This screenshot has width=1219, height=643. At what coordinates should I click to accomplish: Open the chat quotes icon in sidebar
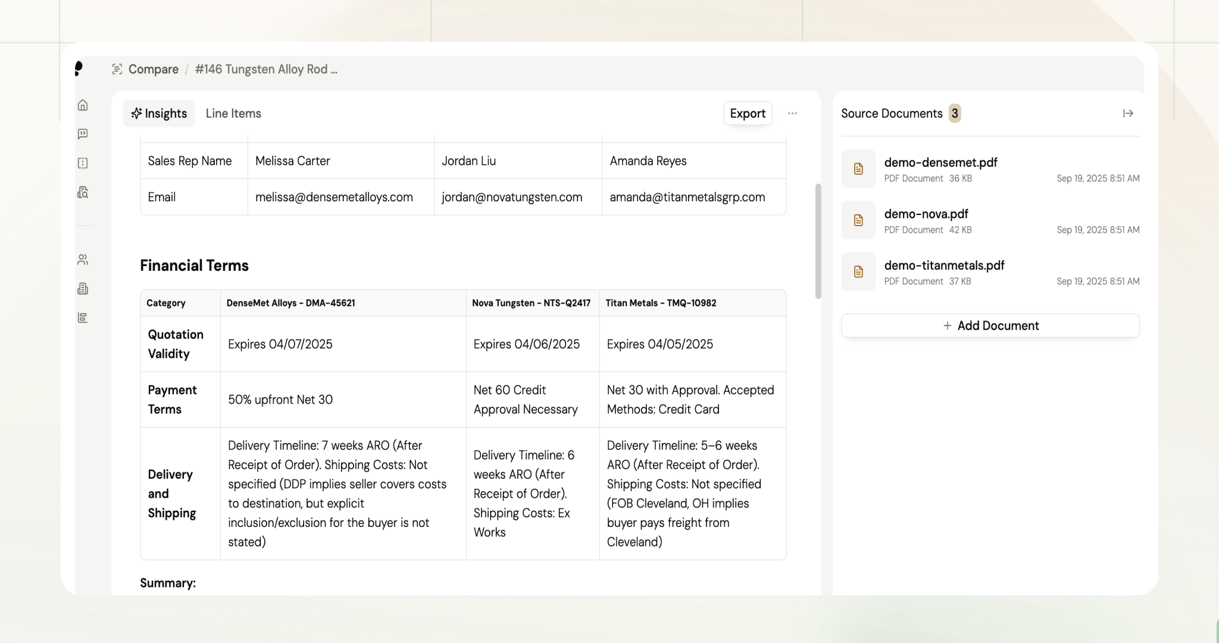click(x=83, y=134)
